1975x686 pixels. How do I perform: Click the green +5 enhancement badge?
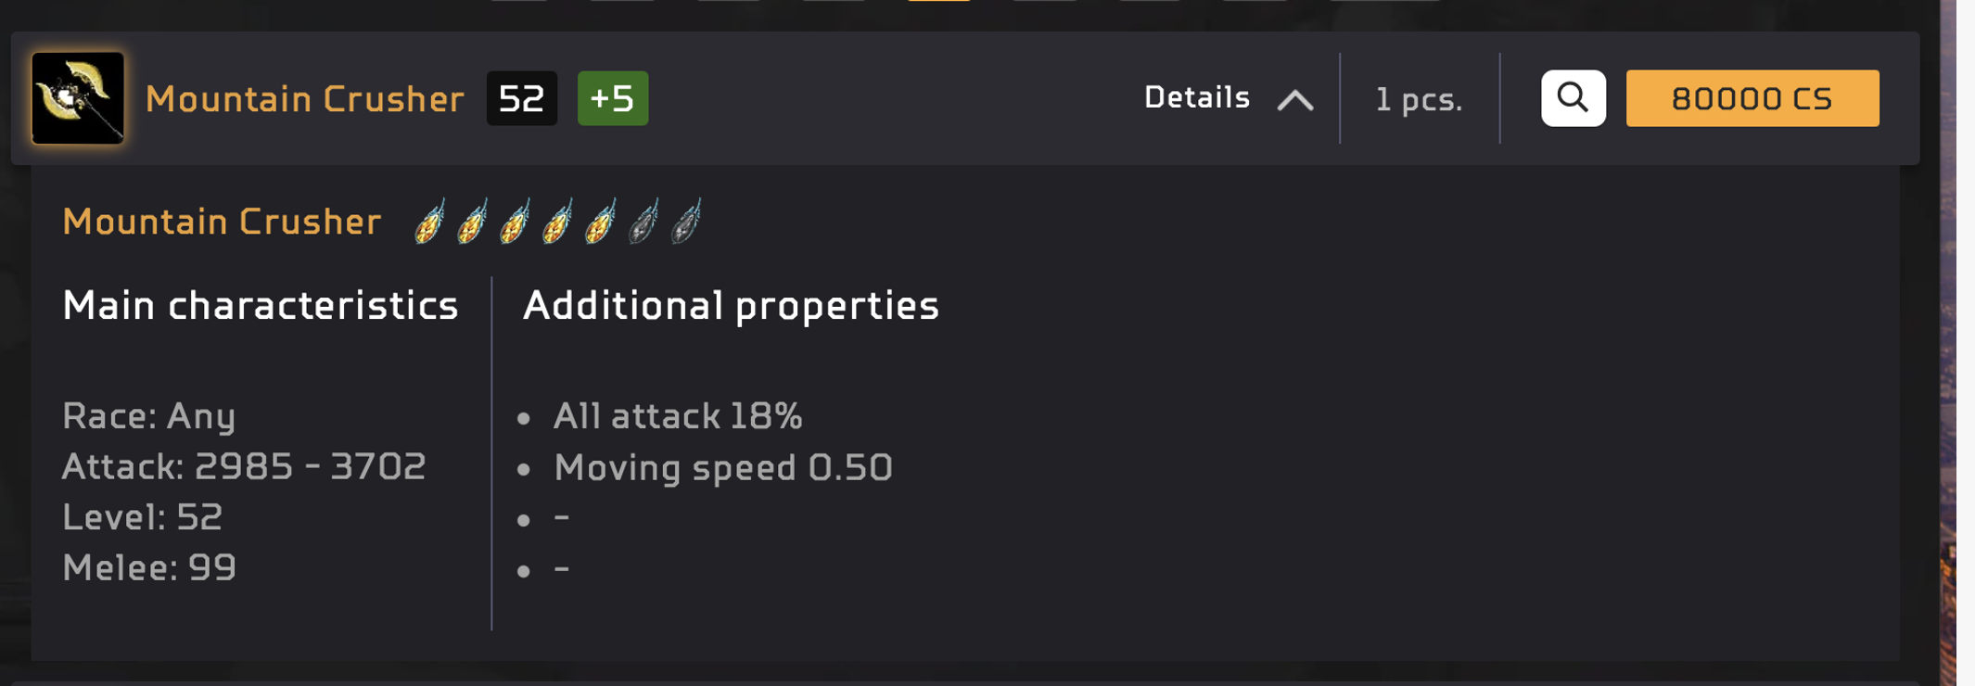(612, 98)
